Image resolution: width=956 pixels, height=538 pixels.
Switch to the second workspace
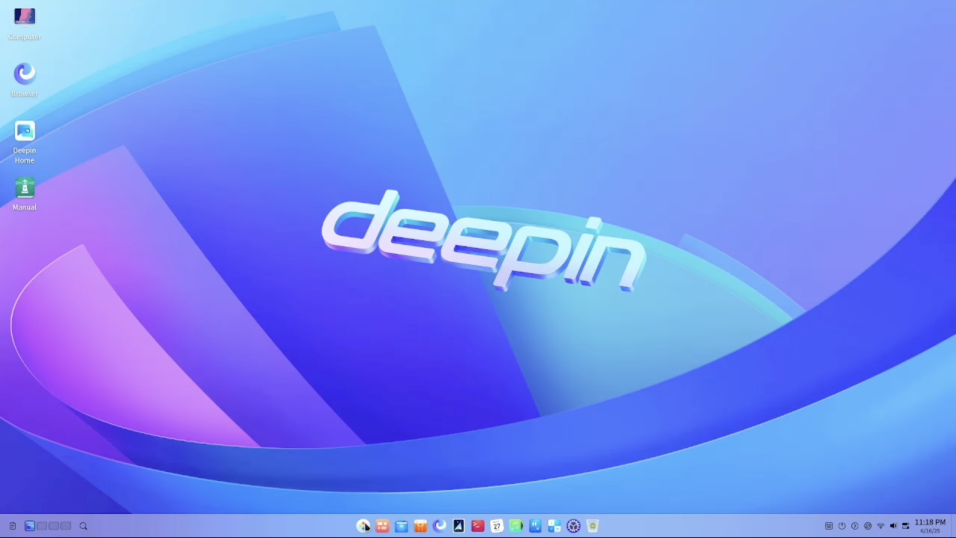42,526
